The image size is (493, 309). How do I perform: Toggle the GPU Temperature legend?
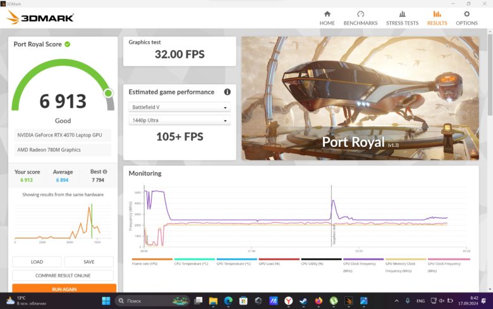point(236,262)
